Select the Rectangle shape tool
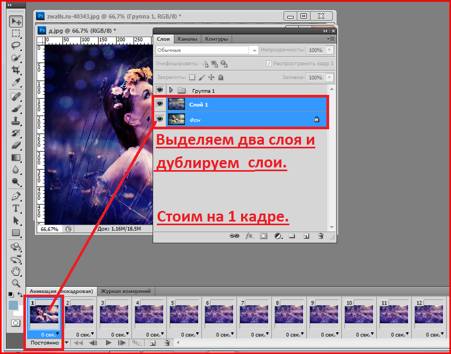 pos(16,232)
